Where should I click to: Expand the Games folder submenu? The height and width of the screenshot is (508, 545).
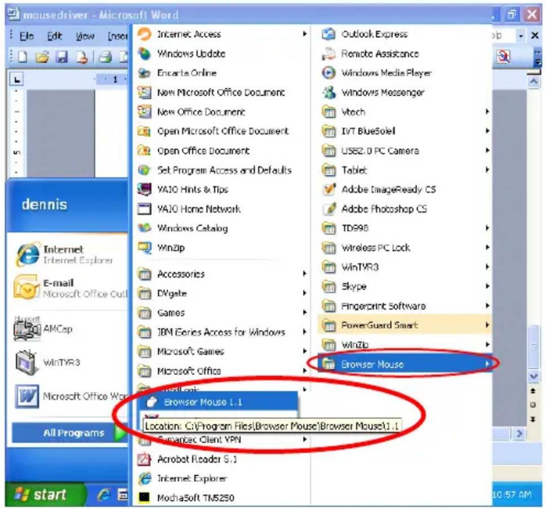point(222,313)
